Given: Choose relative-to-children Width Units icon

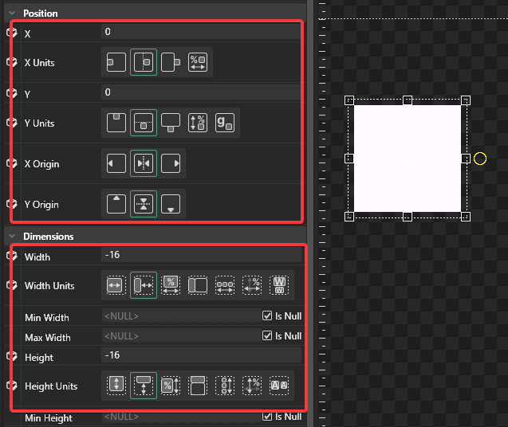Looking at the screenshot, I should (225, 285).
